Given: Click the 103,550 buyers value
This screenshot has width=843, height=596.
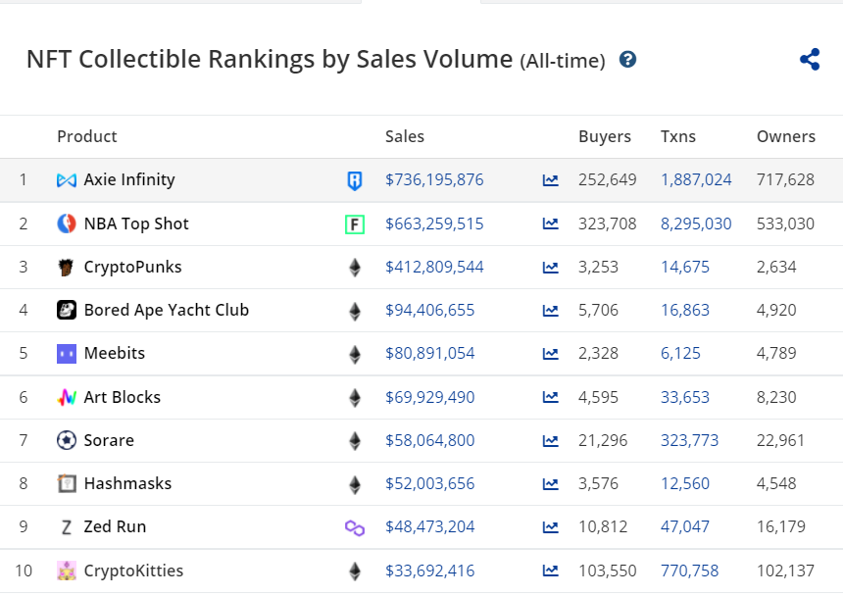Looking at the screenshot, I should [x=608, y=571].
